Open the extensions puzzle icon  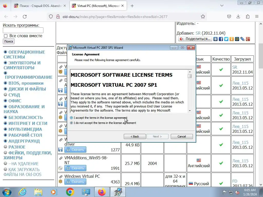[x=248, y=16]
